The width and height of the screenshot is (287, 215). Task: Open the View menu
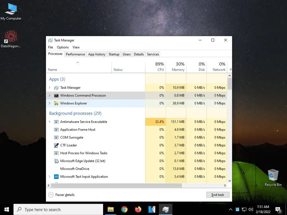pyautogui.click(x=76, y=47)
